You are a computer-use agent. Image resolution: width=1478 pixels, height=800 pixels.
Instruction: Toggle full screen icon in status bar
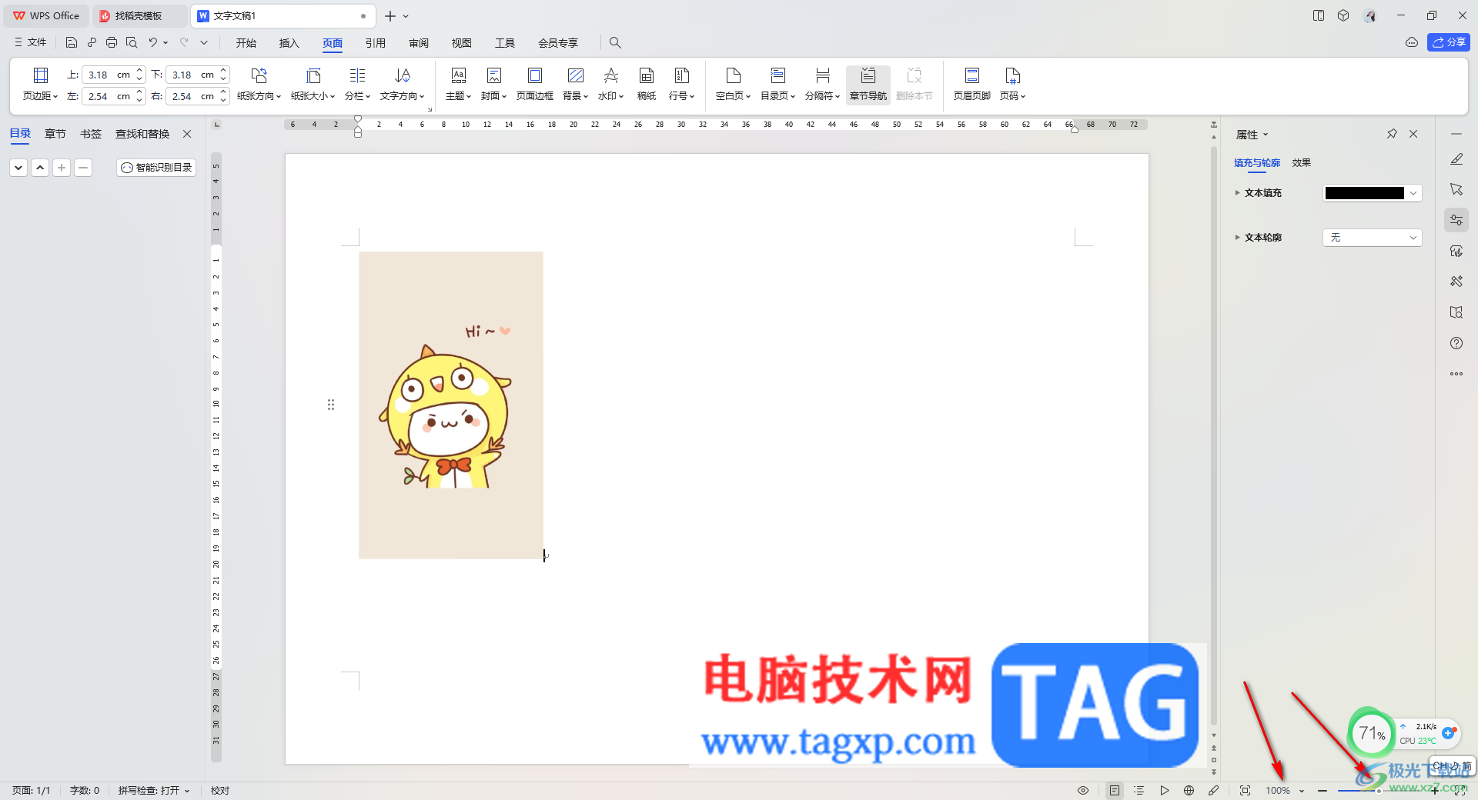pyautogui.click(x=1460, y=791)
